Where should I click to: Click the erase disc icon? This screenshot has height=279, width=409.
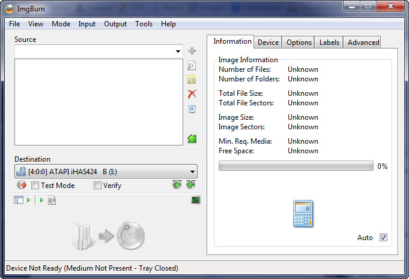click(22, 185)
